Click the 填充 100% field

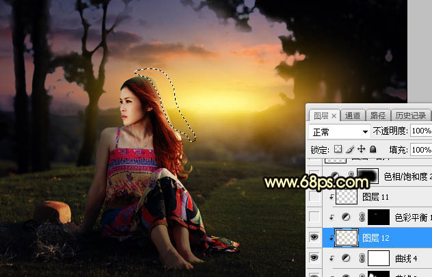click(420, 150)
